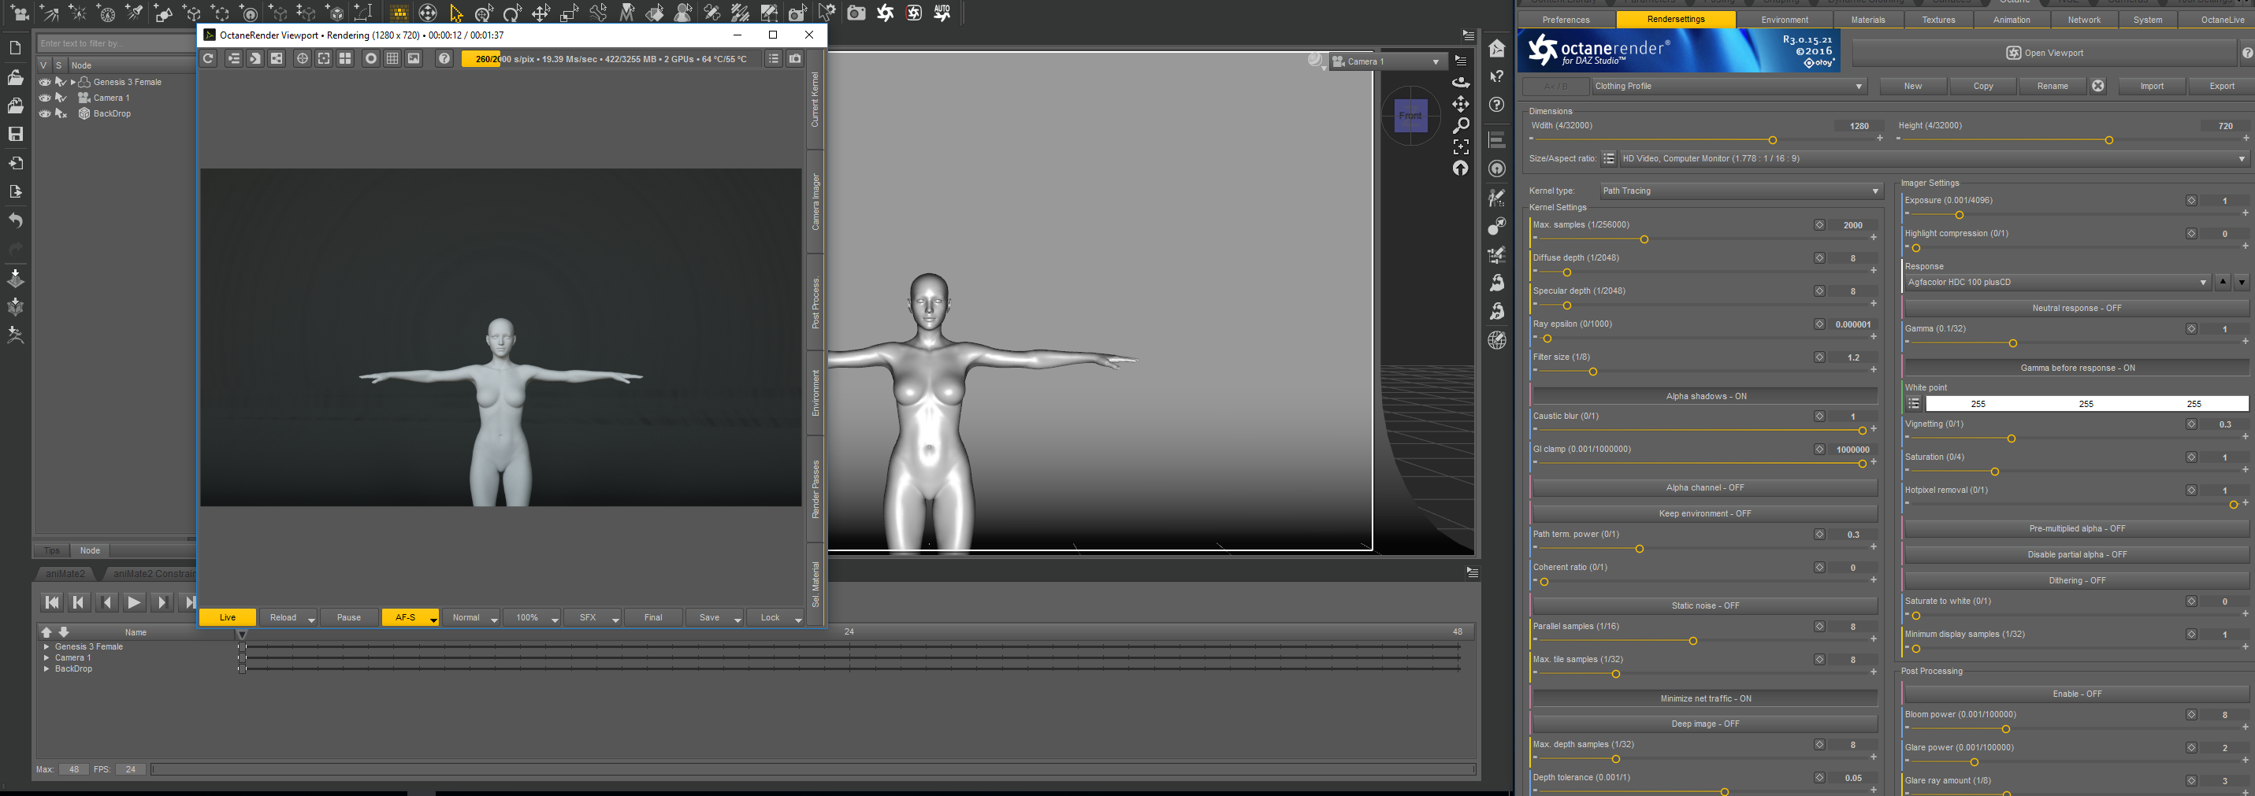The width and height of the screenshot is (2255, 796).
Task: Click the restart render icon in Octane viewport
Action: click(208, 58)
